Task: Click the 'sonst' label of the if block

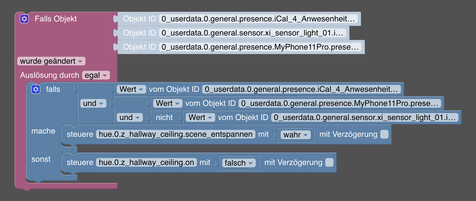Action: pyautogui.click(x=41, y=159)
